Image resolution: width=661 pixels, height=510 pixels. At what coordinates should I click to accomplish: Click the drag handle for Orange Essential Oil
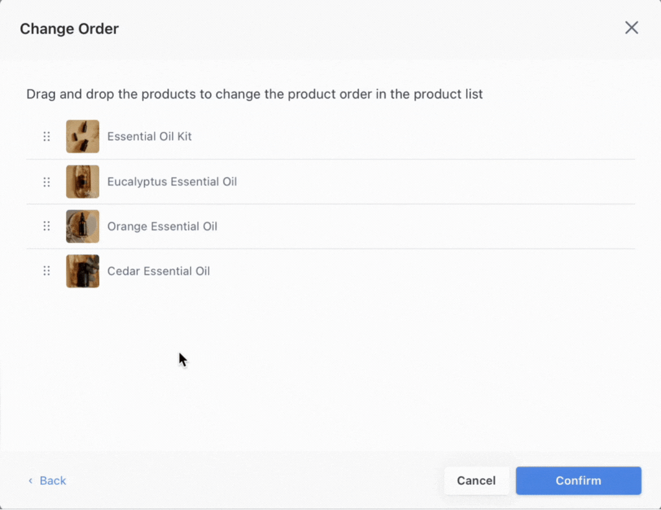tap(47, 226)
